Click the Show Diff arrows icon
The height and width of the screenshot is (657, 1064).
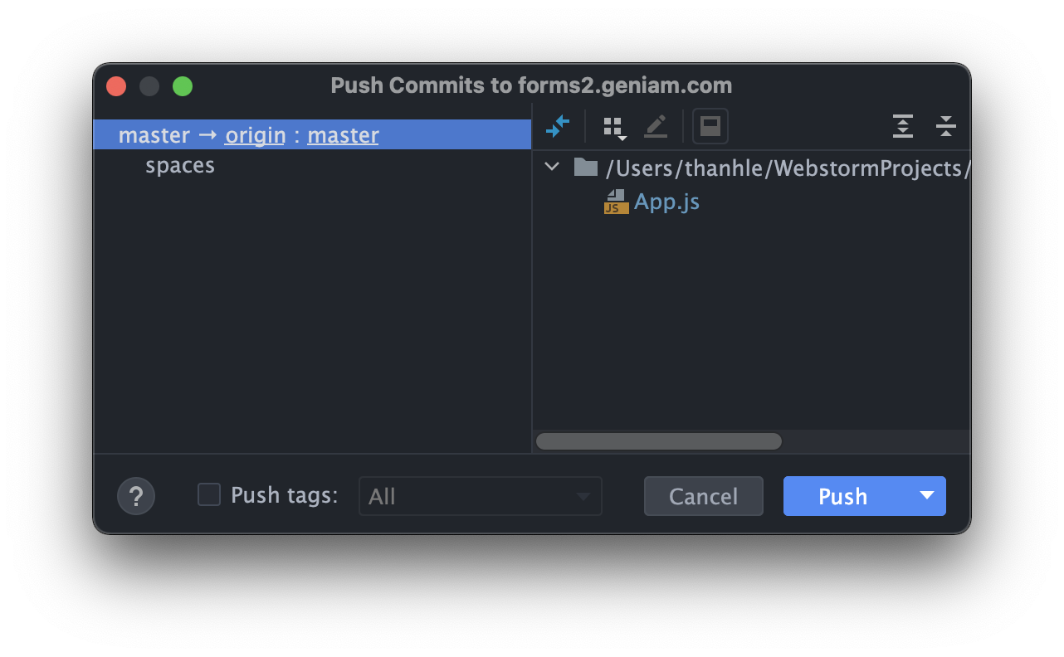558,127
